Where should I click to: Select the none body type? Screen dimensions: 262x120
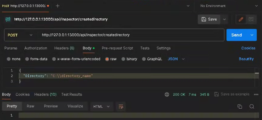pos(14,59)
